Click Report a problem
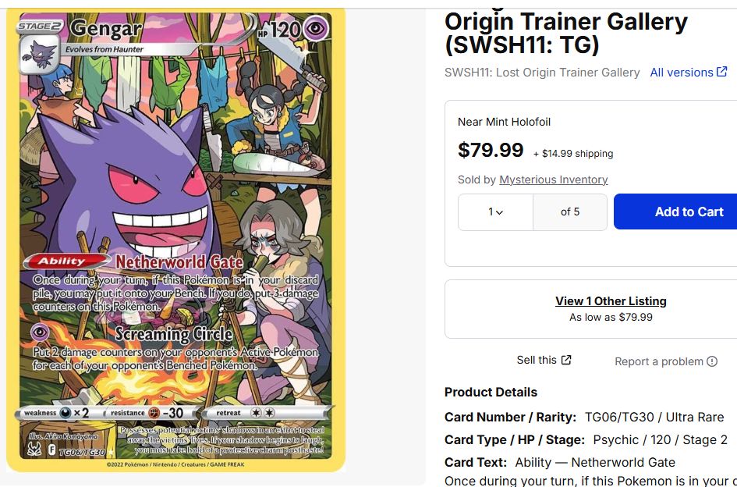Image resolution: width=737 pixels, height=487 pixels. point(659,361)
